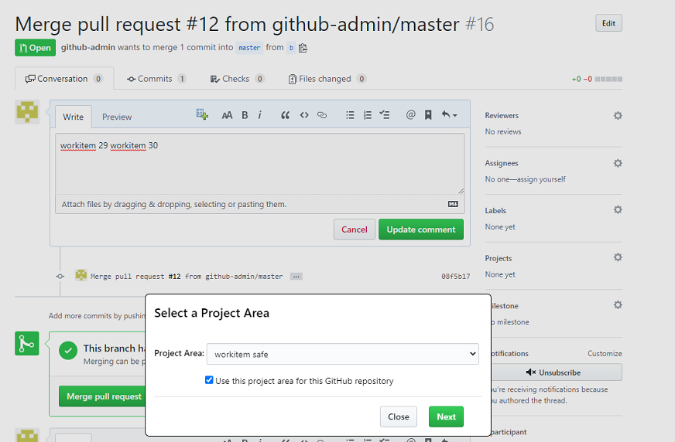
Task: Open the Milestone gear settings
Action: coord(618,305)
